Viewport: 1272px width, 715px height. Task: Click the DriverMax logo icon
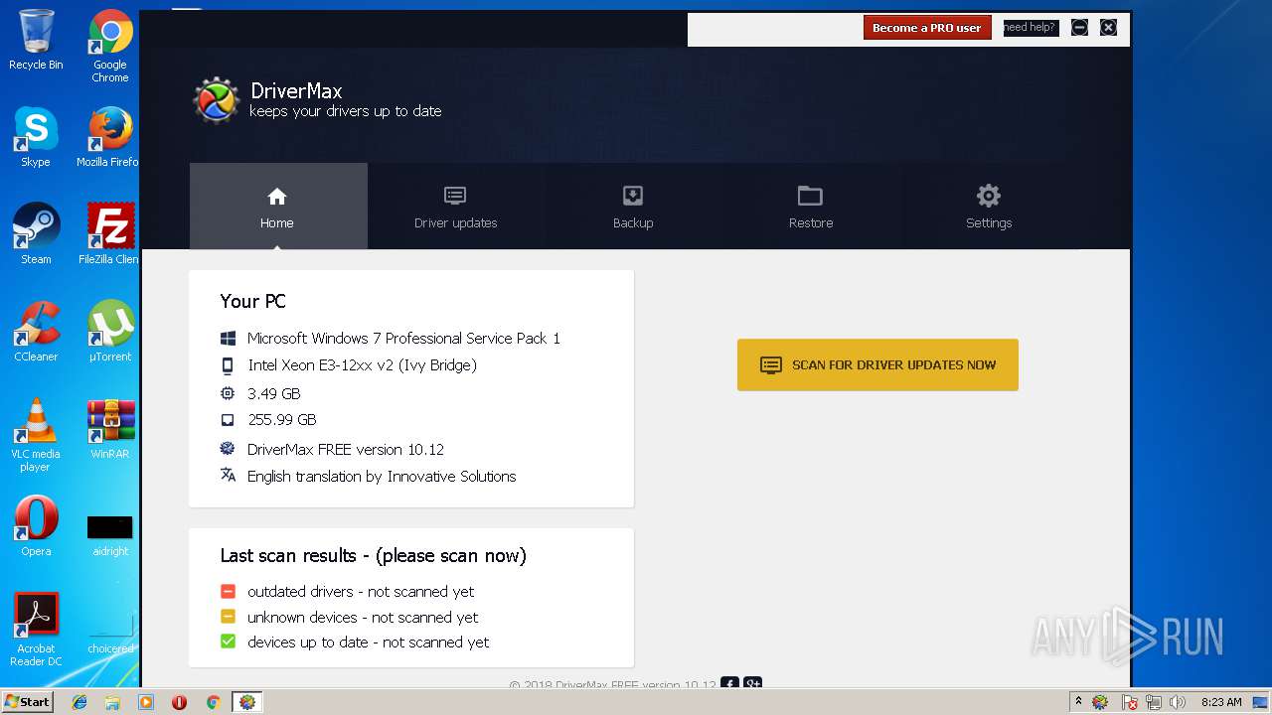tap(216, 100)
